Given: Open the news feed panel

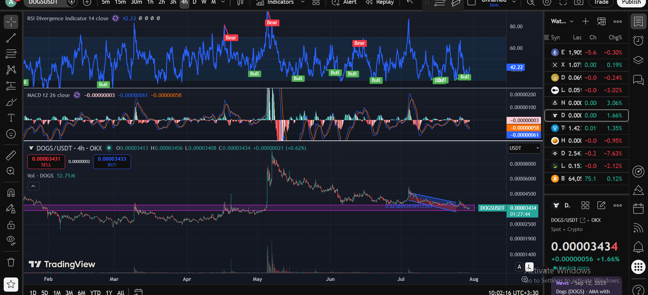Looking at the screenshot, I should 638,228.
